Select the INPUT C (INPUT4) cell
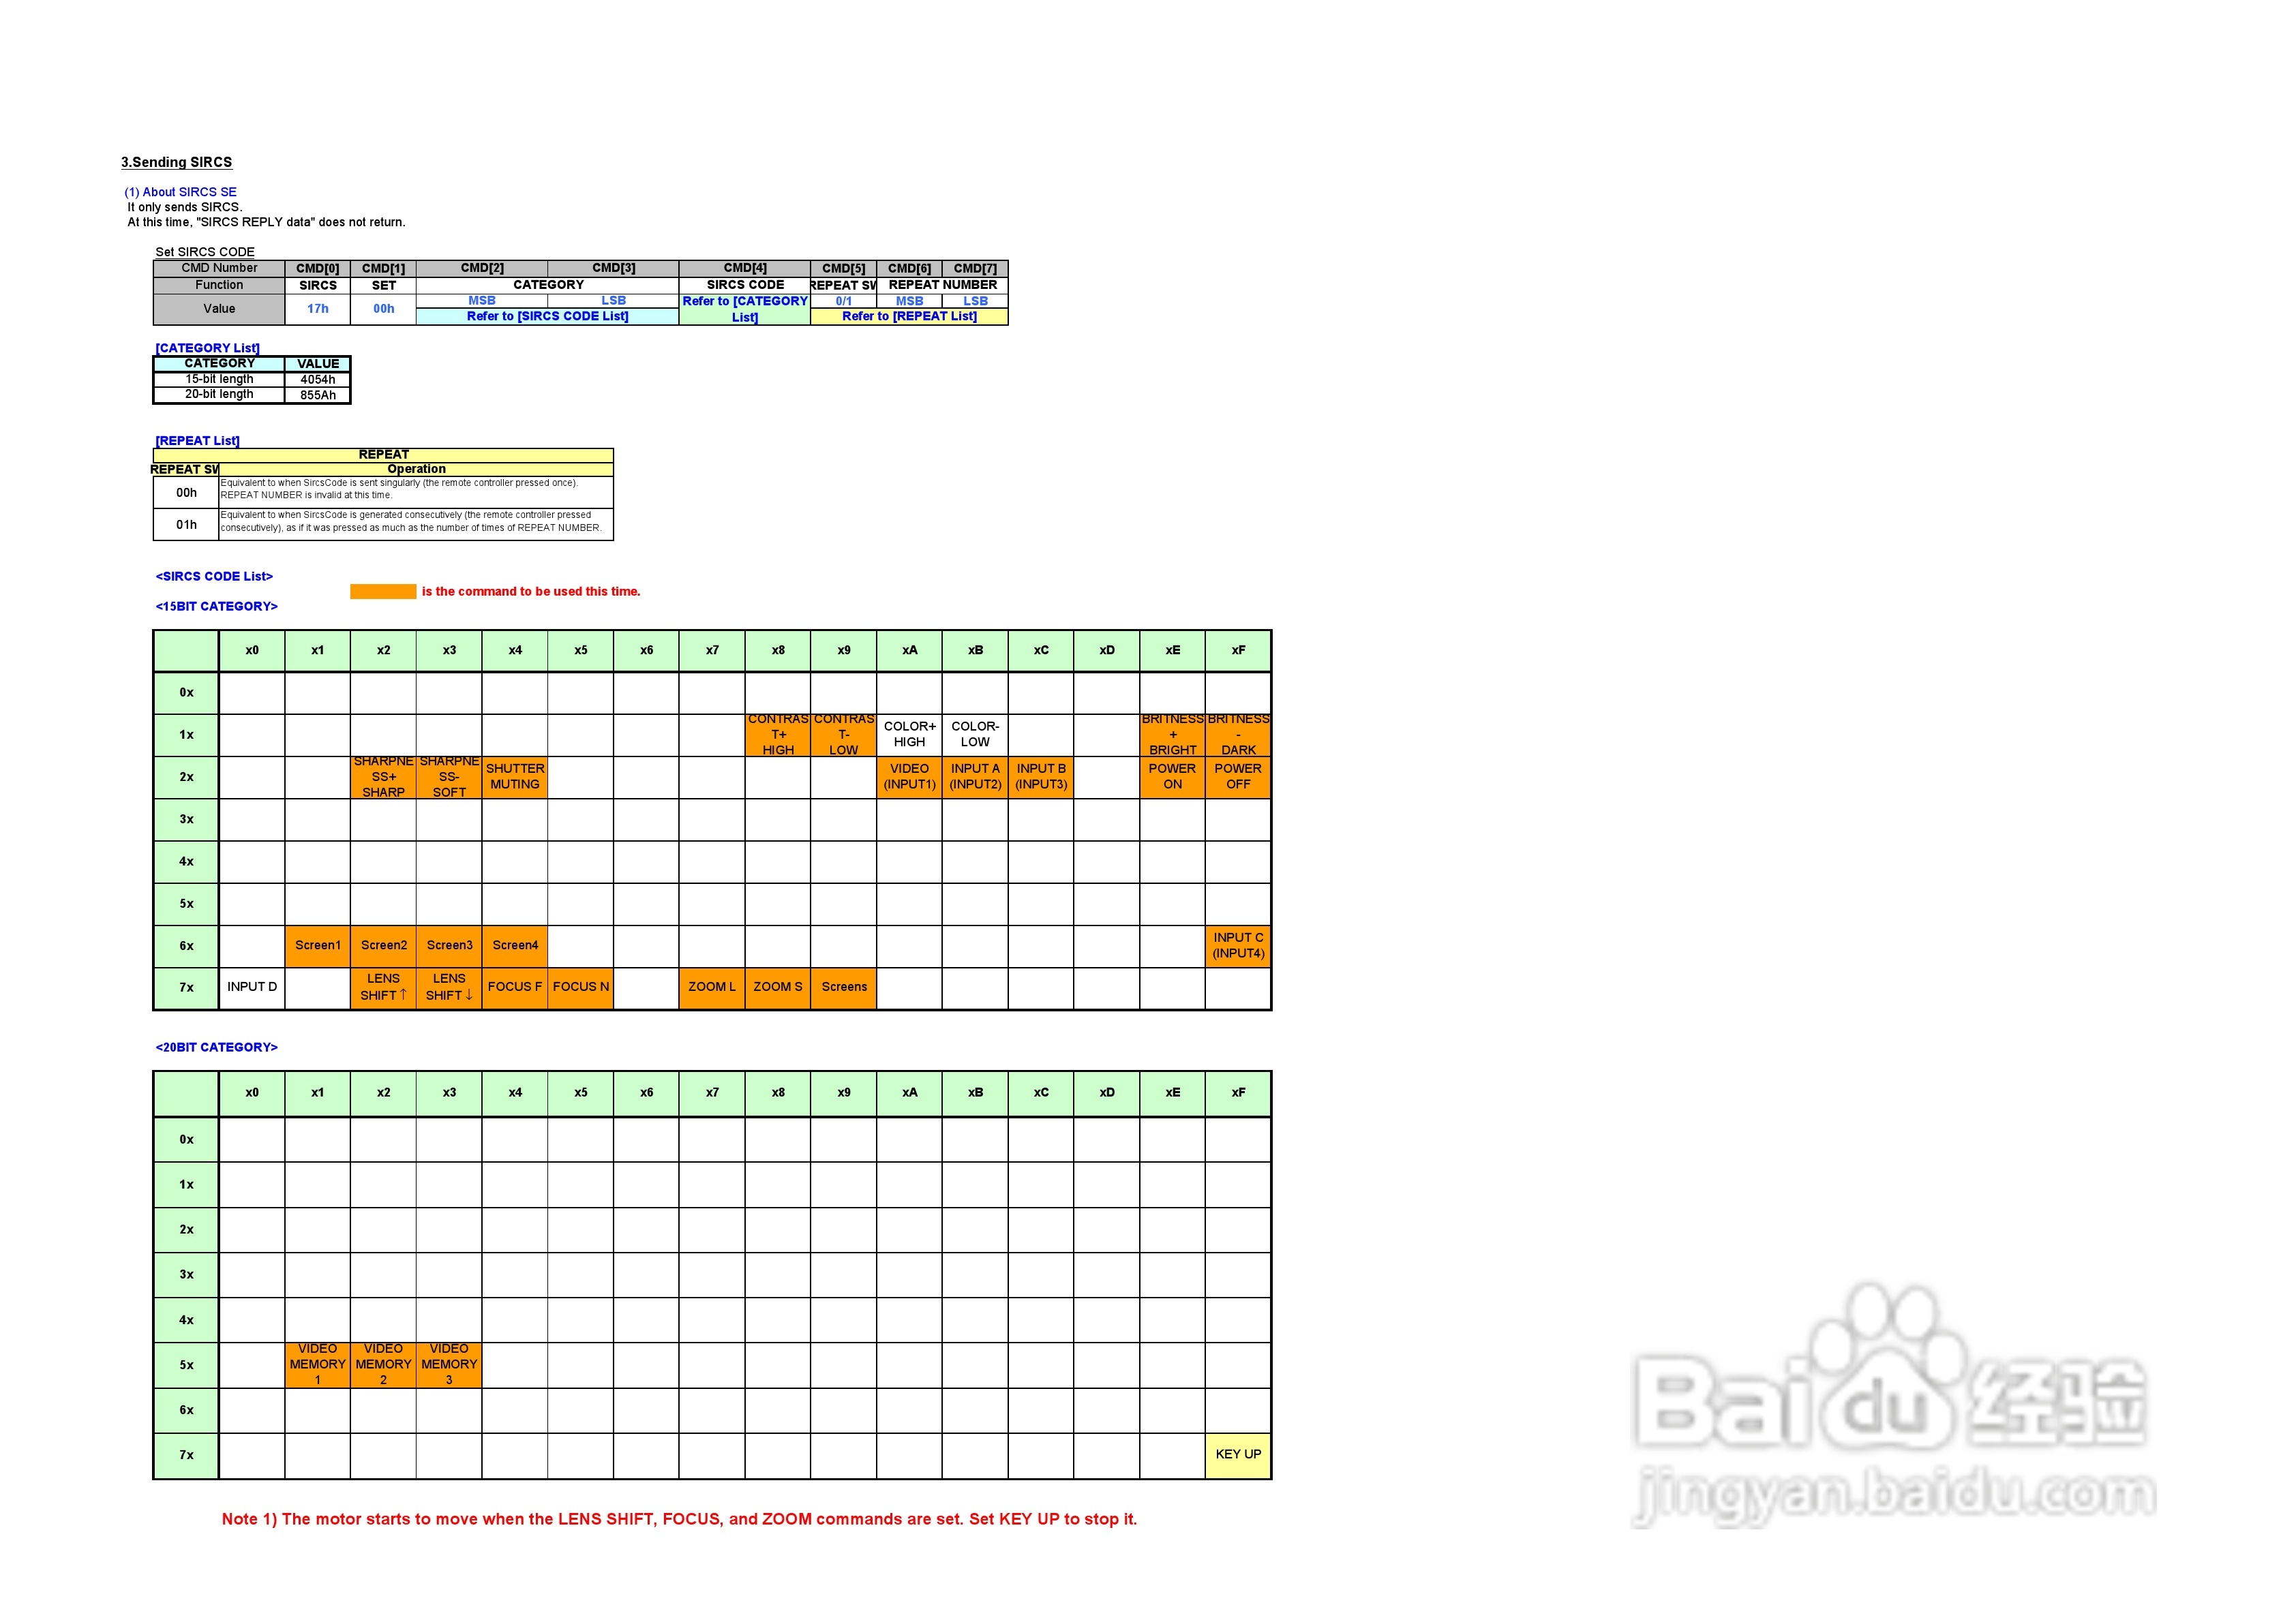The height and width of the screenshot is (1622, 2296). coord(1238,946)
